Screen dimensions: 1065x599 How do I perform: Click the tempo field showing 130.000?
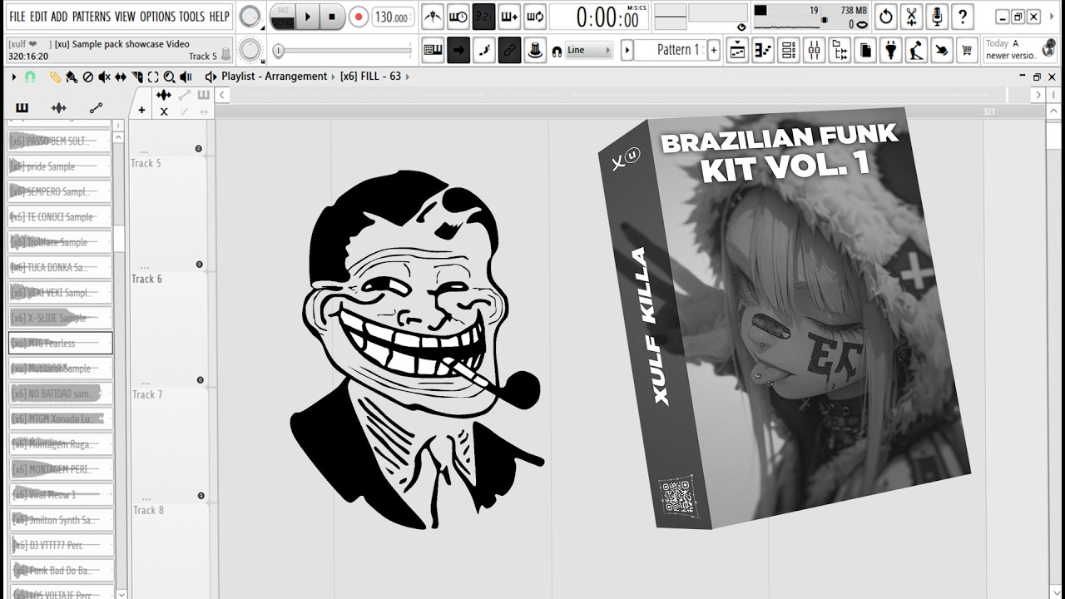393,17
